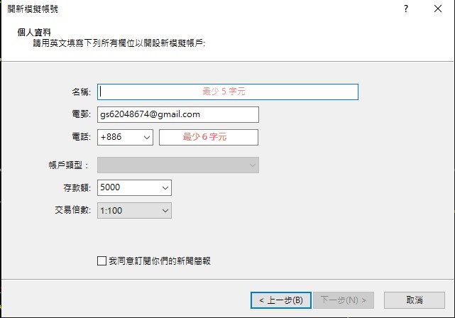This screenshot has height=318, width=455.
Task: Click the 交易倍數: field label
Action: (71, 212)
